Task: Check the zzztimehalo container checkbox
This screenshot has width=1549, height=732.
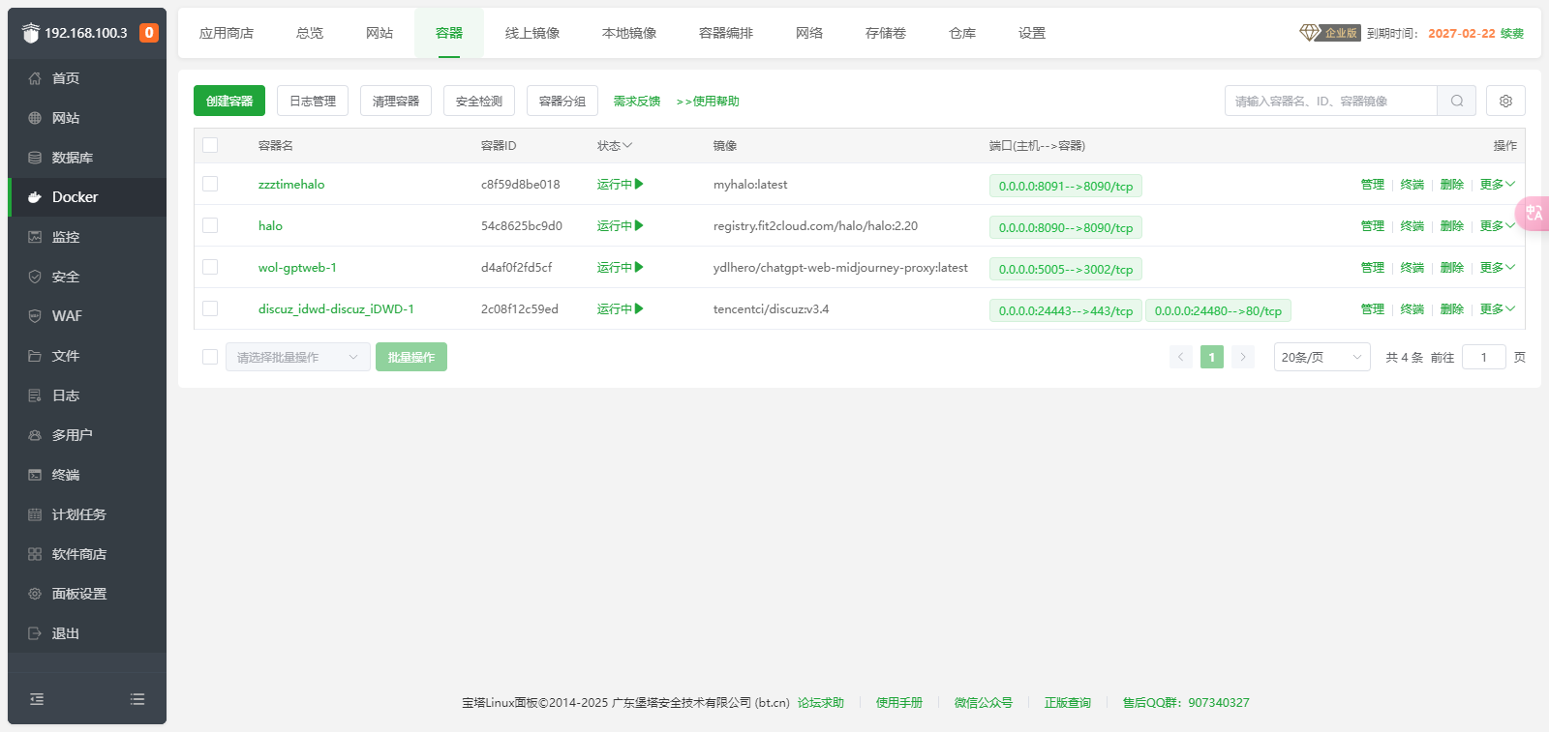Action: click(210, 184)
